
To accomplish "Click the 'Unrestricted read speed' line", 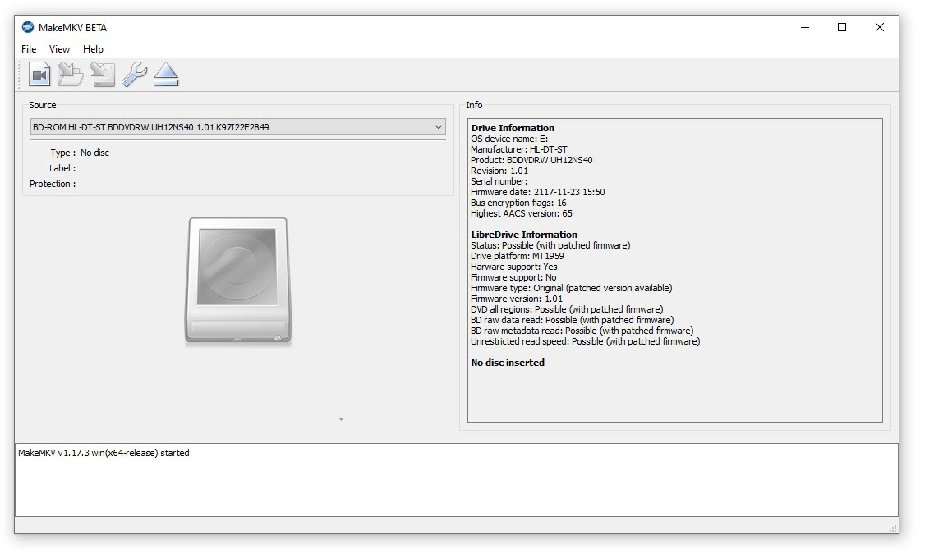I will (586, 341).
